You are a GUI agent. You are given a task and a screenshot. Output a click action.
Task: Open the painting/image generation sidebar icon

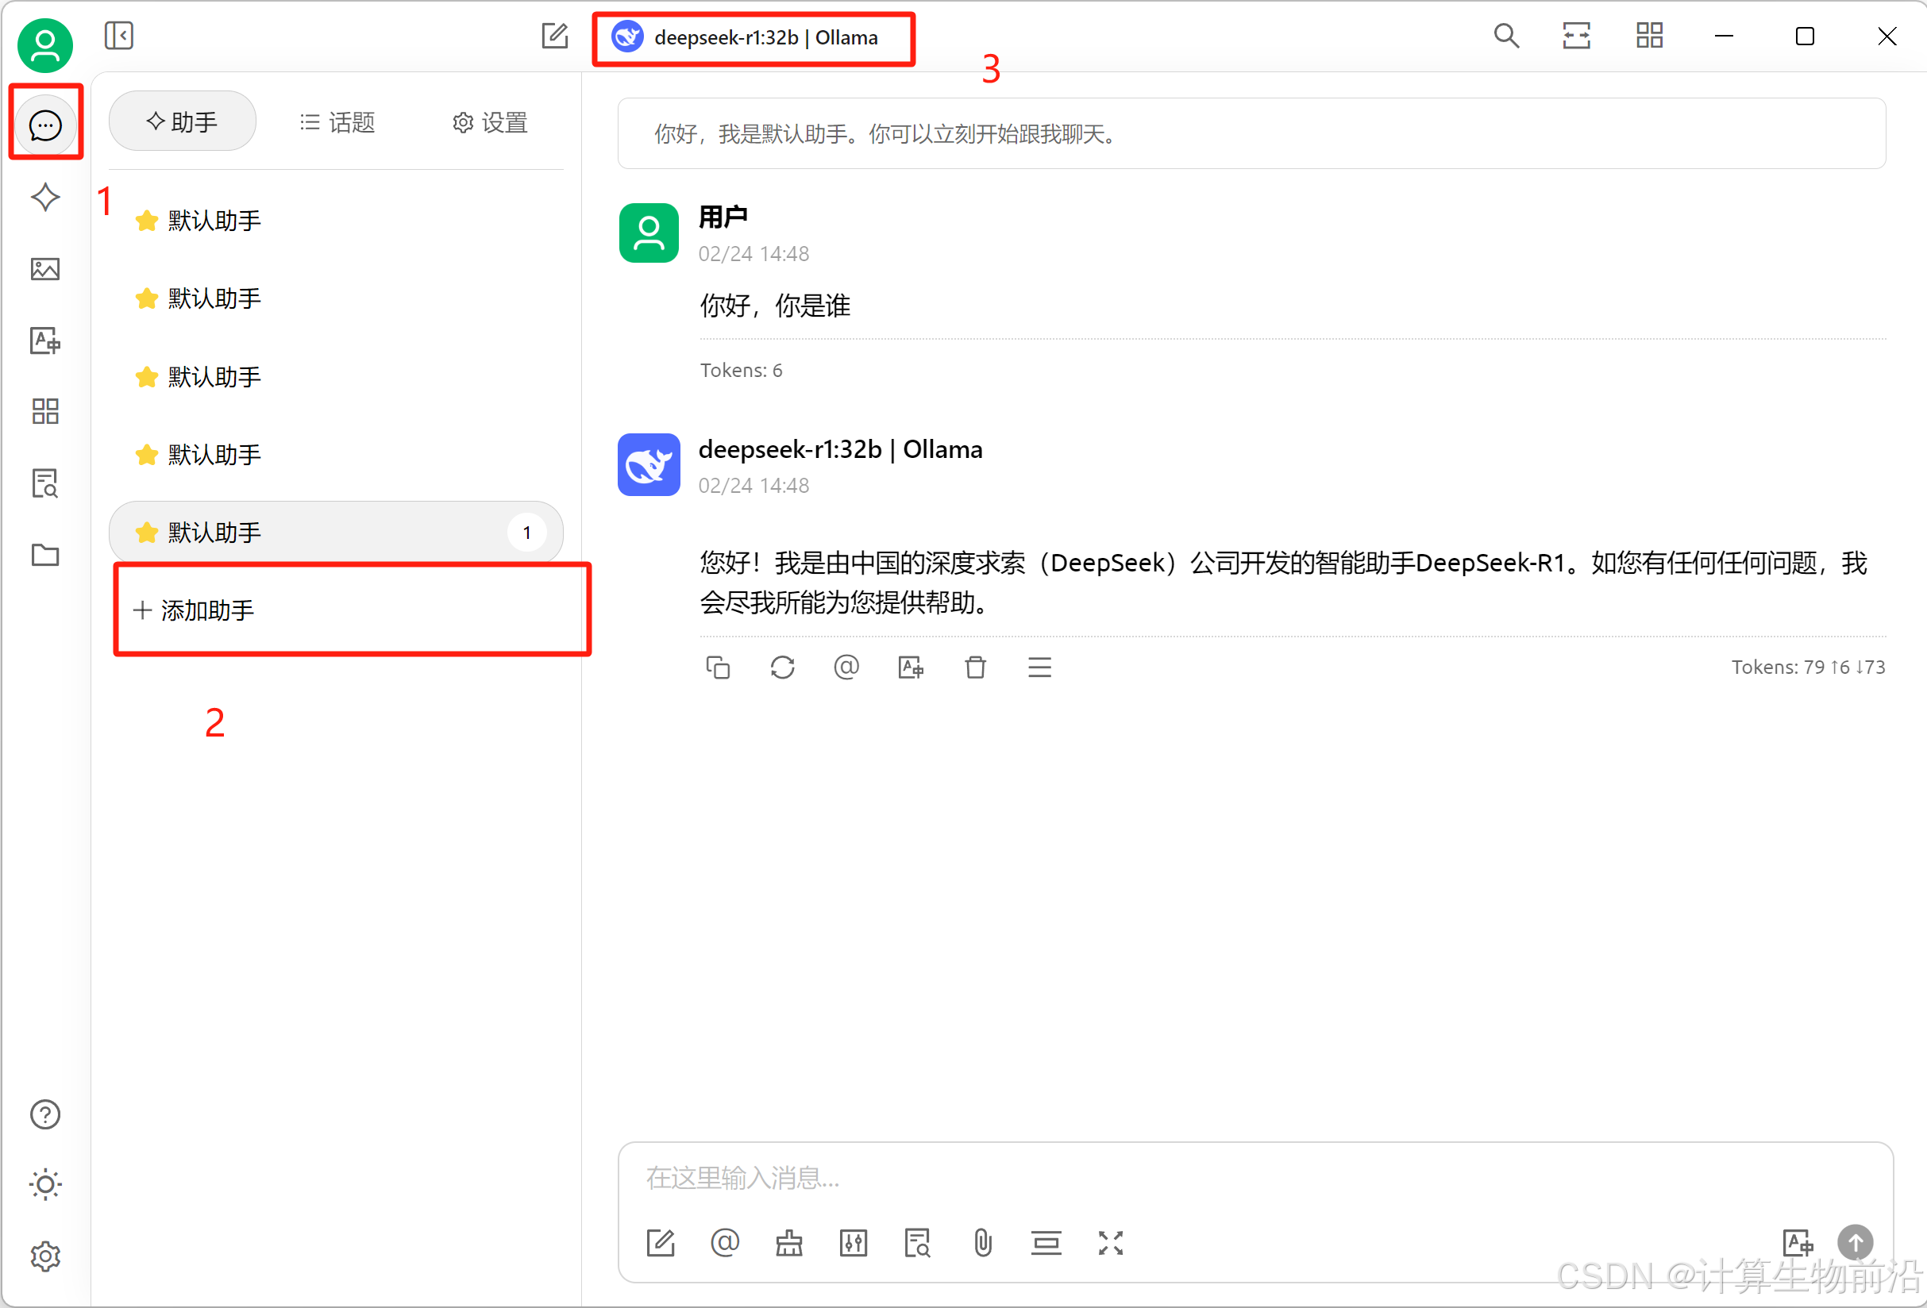point(44,269)
